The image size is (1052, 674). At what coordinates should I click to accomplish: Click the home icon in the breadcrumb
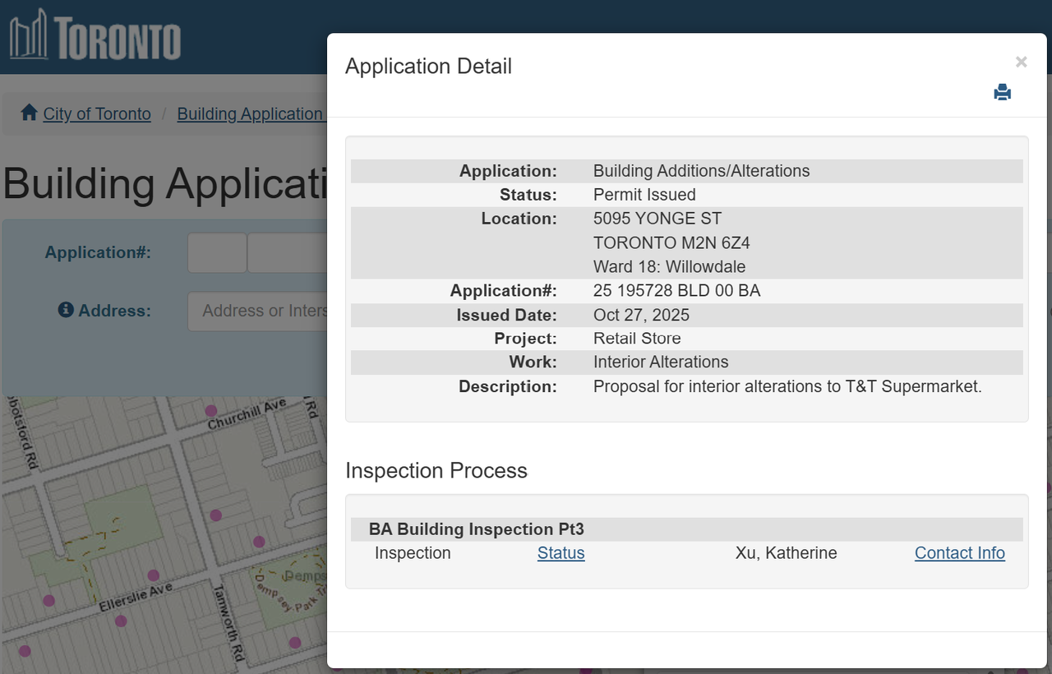(x=30, y=113)
